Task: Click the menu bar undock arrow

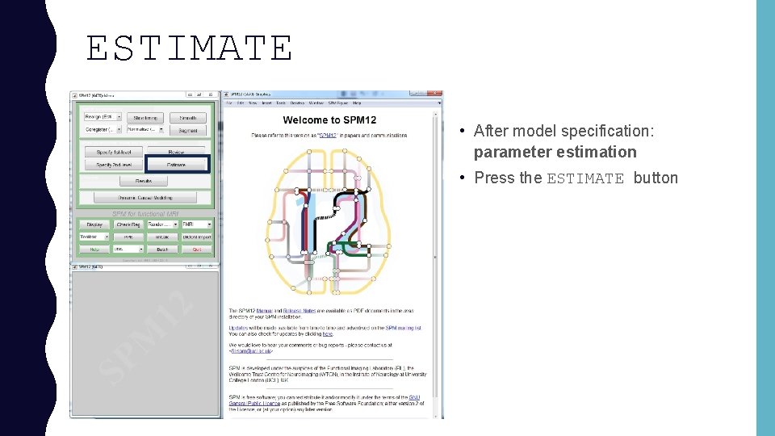Action: [439, 103]
